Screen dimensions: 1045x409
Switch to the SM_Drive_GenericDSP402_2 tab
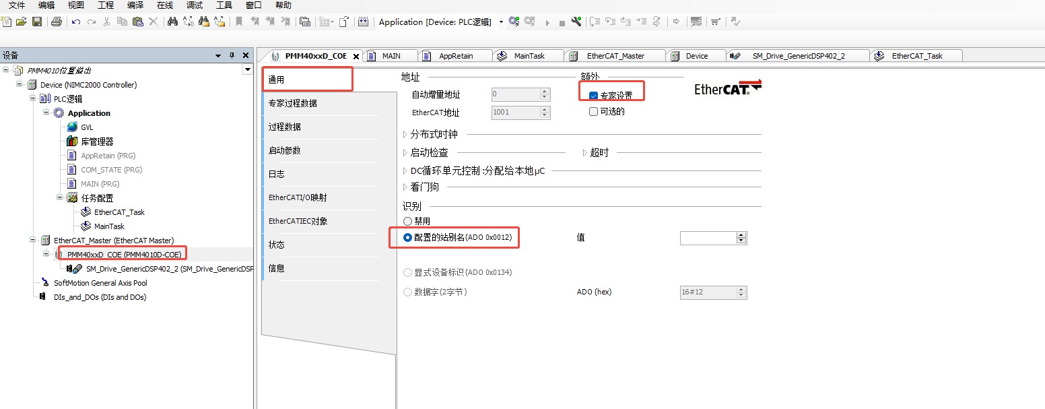(799, 56)
